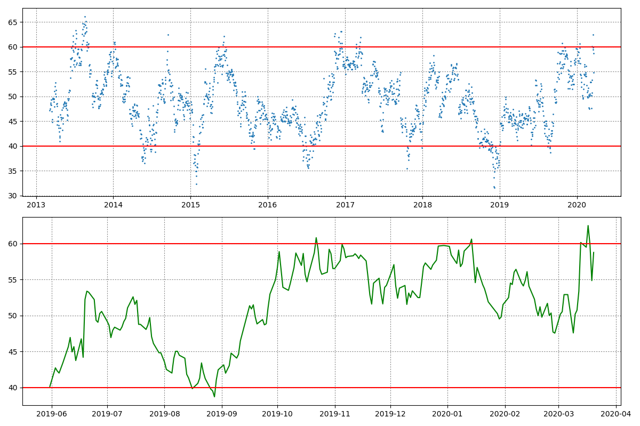Click the scatter plot's 45 y-axis label

(14, 122)
